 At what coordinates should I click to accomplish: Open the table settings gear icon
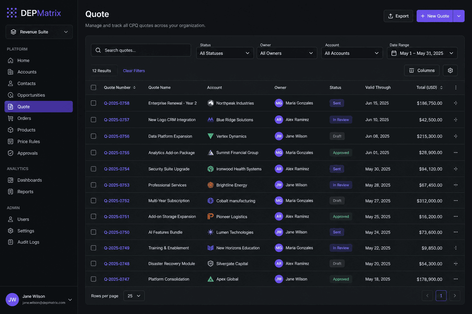click(450, 71)
